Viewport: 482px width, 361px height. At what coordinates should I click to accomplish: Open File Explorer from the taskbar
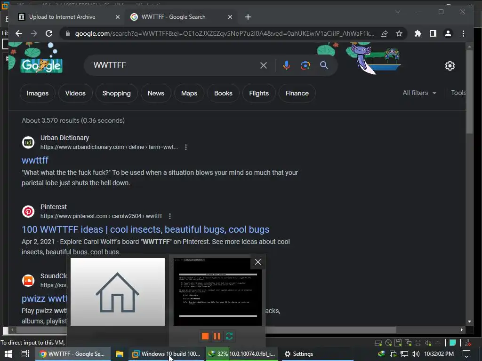coord(120,354)
